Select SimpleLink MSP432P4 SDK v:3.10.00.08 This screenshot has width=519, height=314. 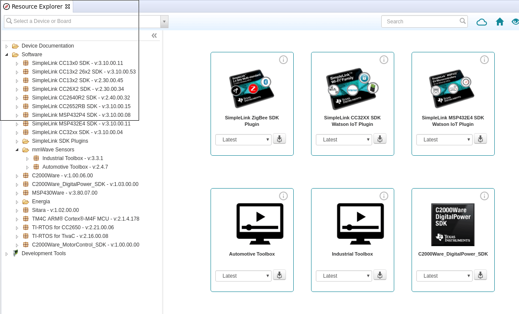point(81,115)
